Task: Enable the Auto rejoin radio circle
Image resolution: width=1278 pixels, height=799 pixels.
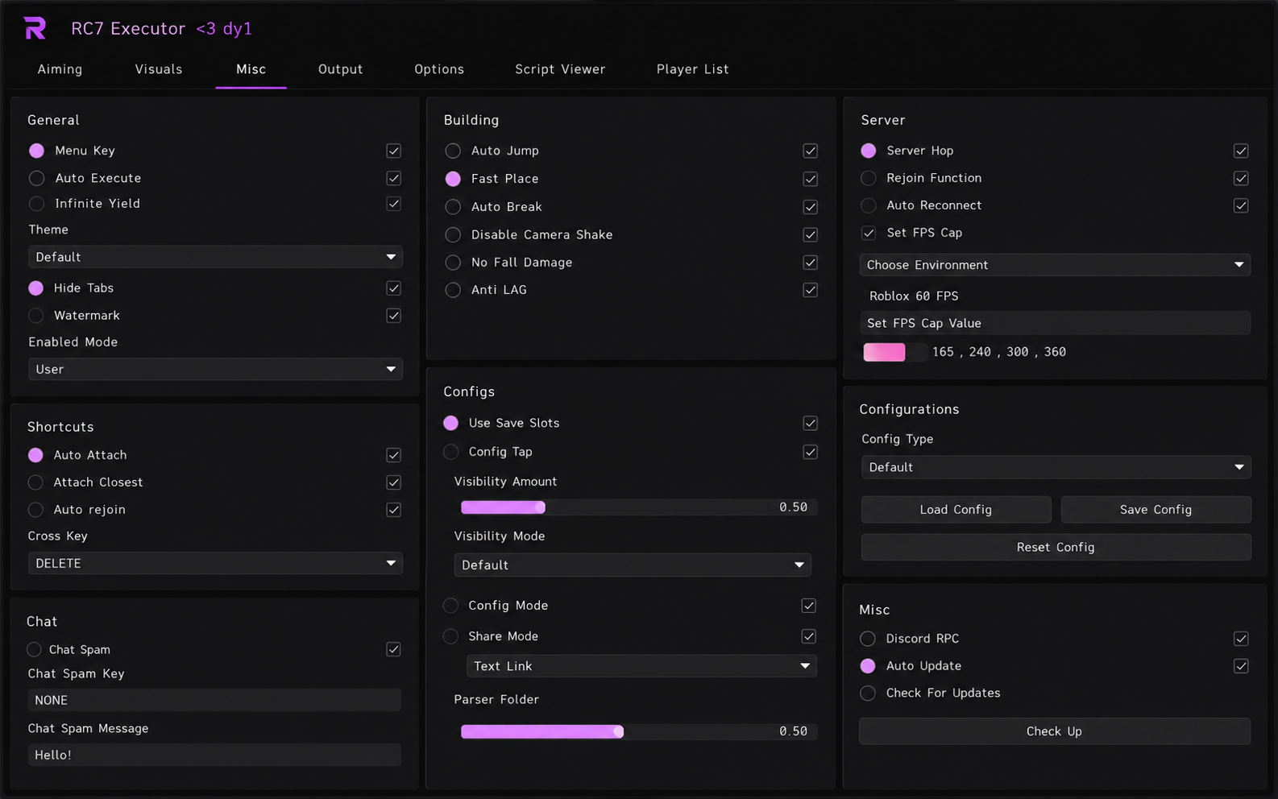Action: 35,510
